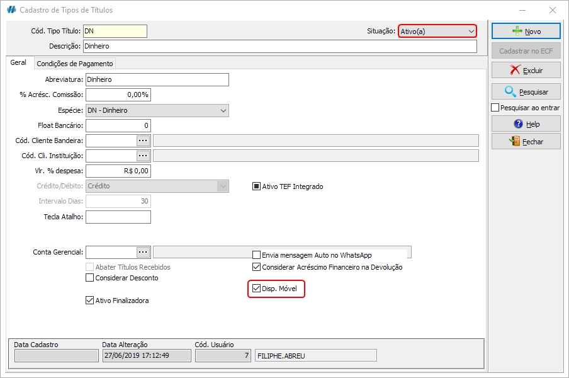This screenshot has height=378, width=569.
Task: Click the magnifier Pesquisar button
Action: (526, 92)
